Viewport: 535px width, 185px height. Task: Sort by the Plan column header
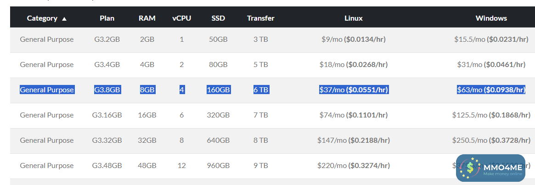tap(107, 18)
